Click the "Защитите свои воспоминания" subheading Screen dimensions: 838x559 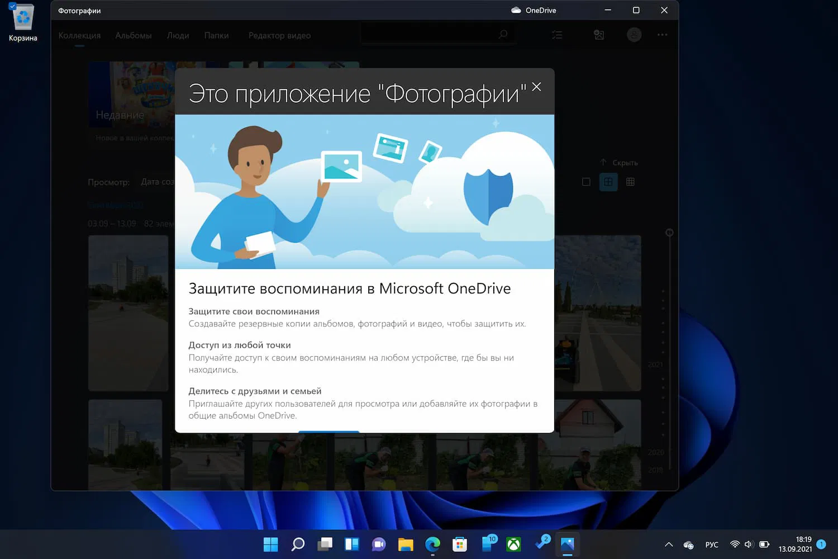[254, 311]
